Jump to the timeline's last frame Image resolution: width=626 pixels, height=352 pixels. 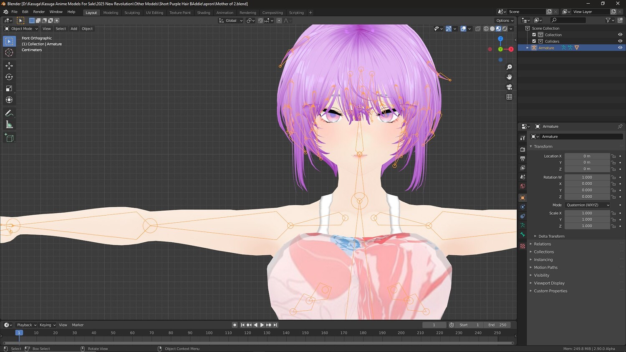tap(275, 325)
